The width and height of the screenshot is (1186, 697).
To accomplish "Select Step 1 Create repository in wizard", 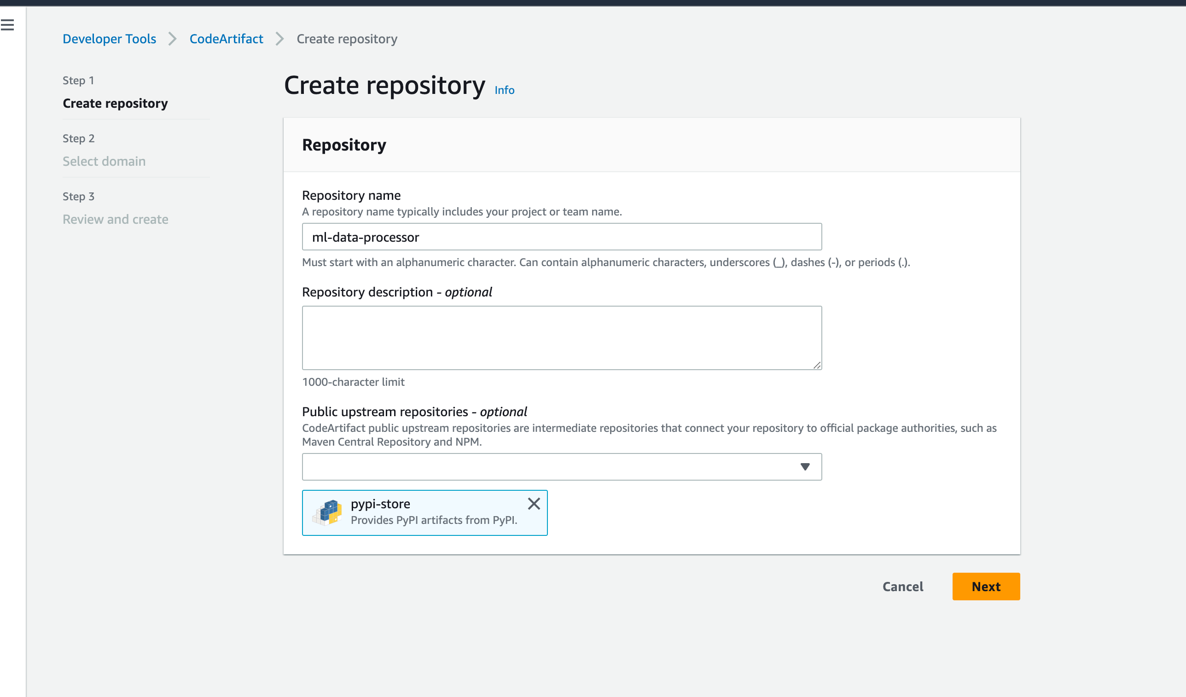I will click(115, 103).
